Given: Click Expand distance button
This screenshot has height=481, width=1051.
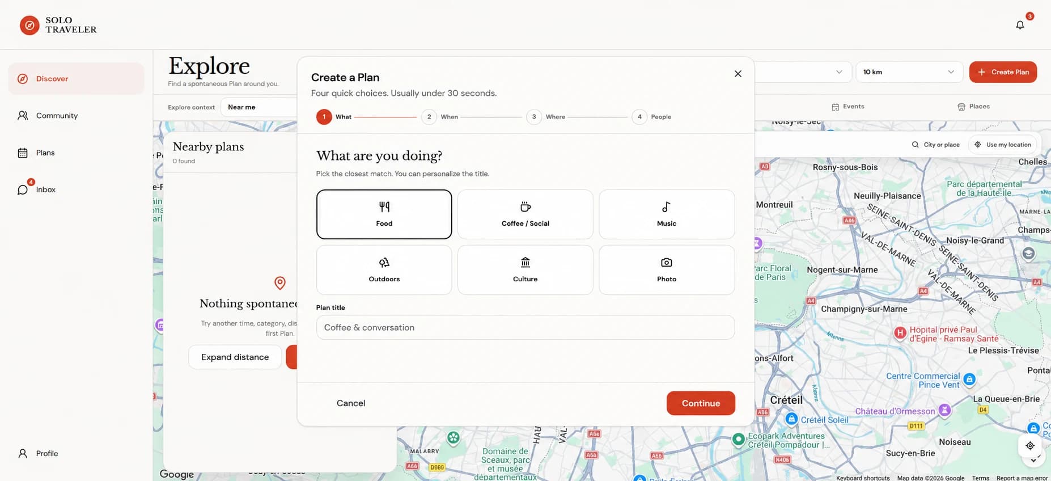Looking at the screenshot, I should [235, 357].
